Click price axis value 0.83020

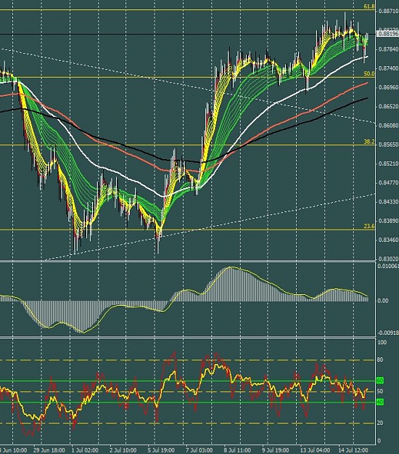click(x=388, y=259)
